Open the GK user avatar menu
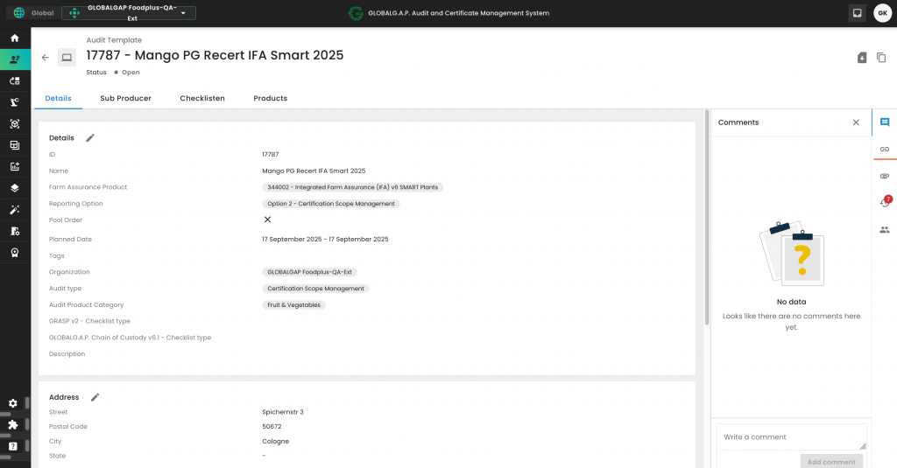The image size is (897, 468). tap(882, 13)
